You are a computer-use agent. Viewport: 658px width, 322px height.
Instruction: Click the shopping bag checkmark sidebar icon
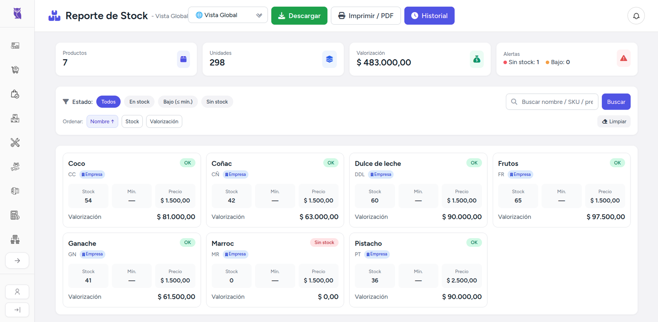[15, 94]
